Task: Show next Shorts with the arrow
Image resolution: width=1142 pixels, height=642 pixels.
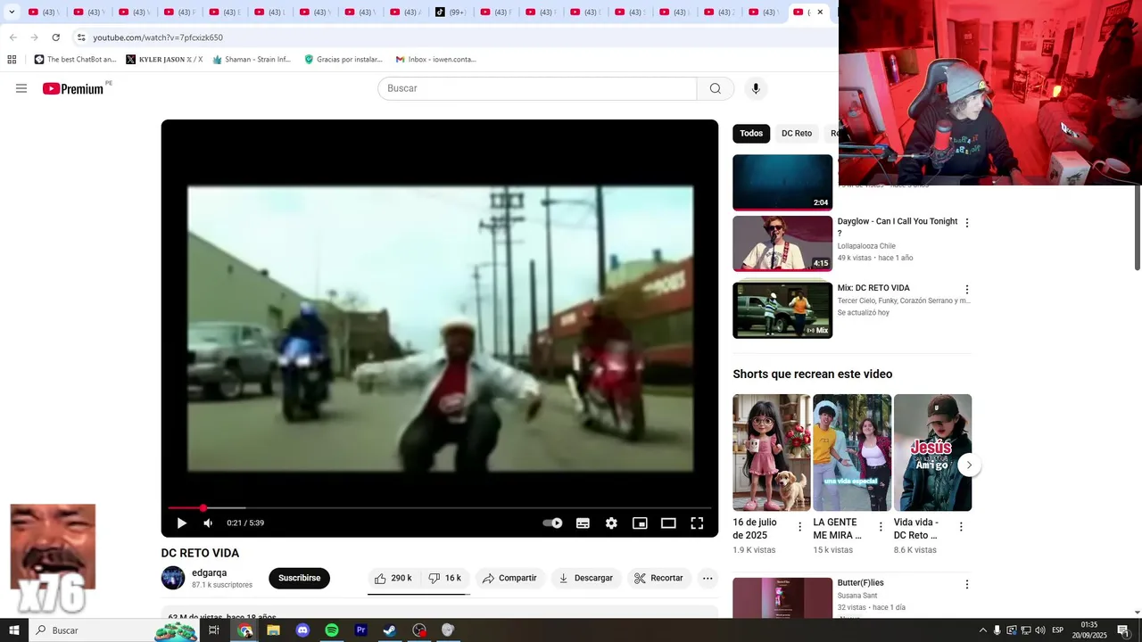Action: tap(969, 465)
